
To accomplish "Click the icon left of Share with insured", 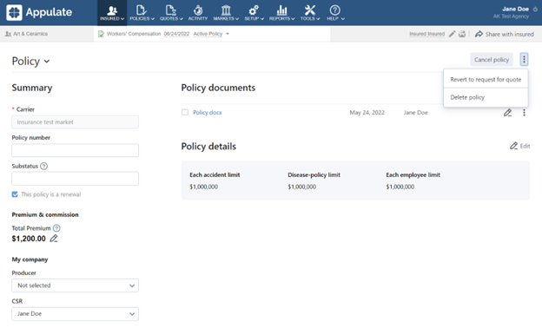I will pos(462,34).
